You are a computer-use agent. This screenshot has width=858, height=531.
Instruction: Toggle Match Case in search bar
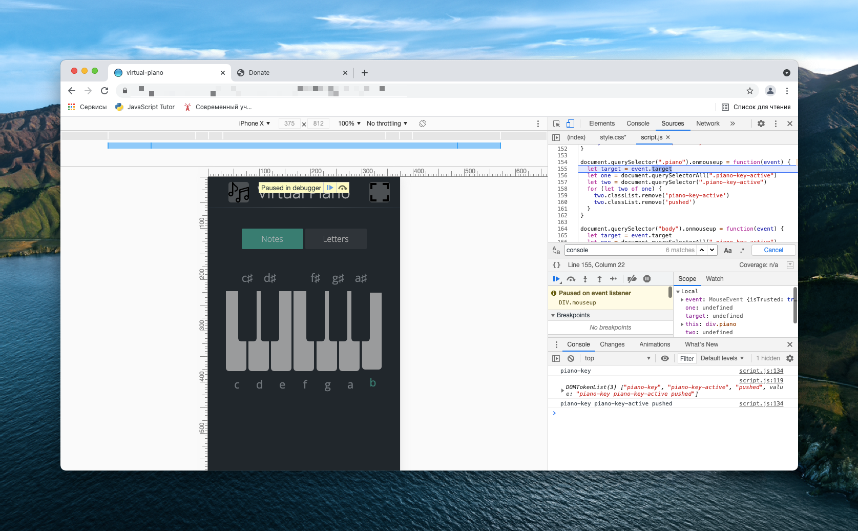coord(727,250)
